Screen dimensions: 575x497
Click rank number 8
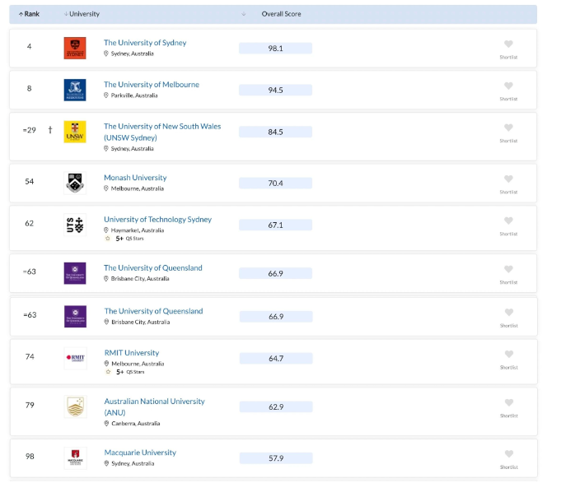(29, 88)
